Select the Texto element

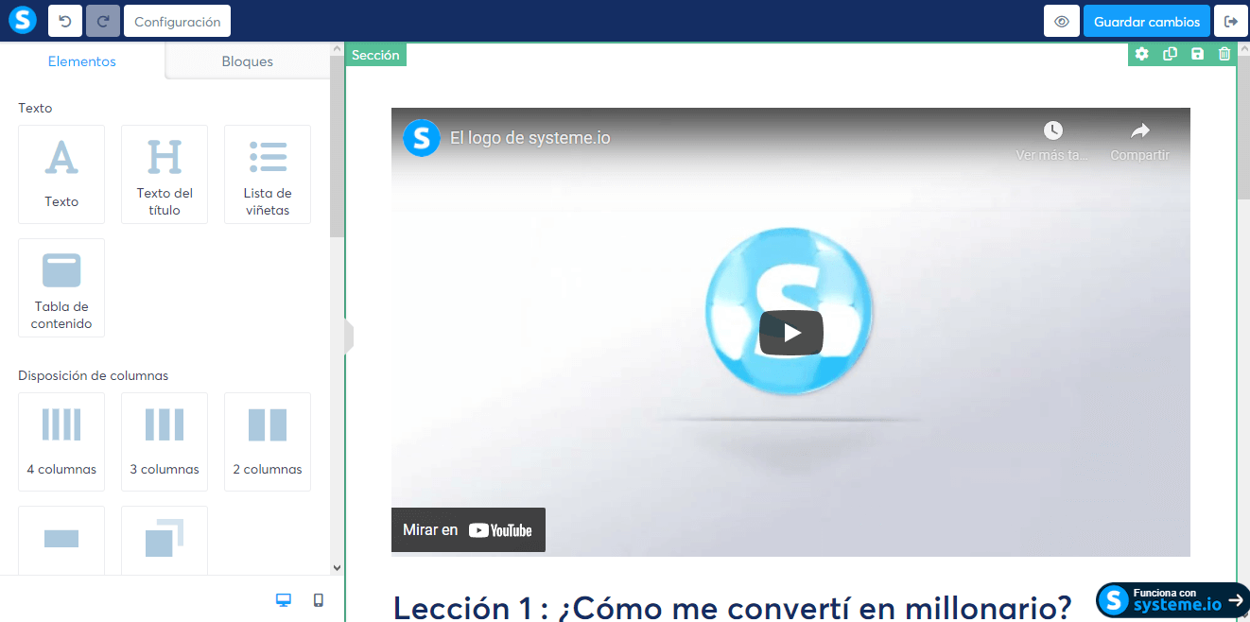point(61,175)
